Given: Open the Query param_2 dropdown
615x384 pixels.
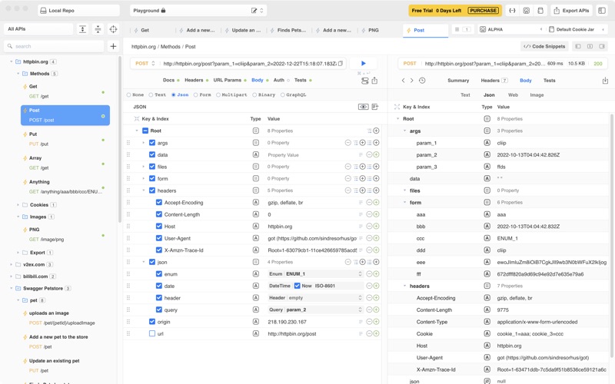Looking at the screenshot, I should click(x=315, y=310).
